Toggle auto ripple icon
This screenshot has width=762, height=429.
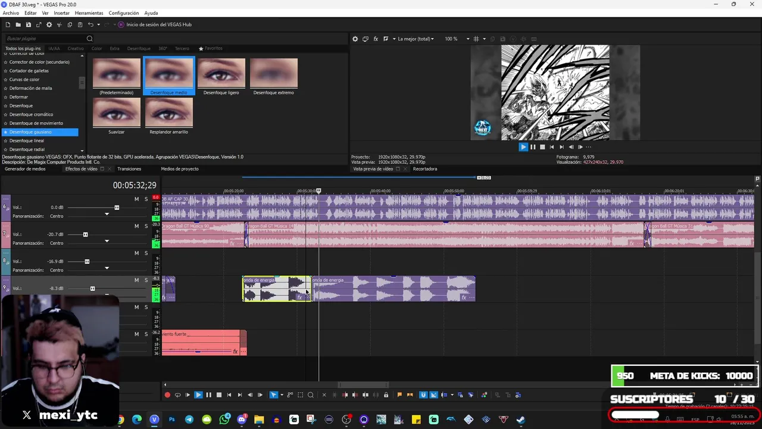pos(444,394)
